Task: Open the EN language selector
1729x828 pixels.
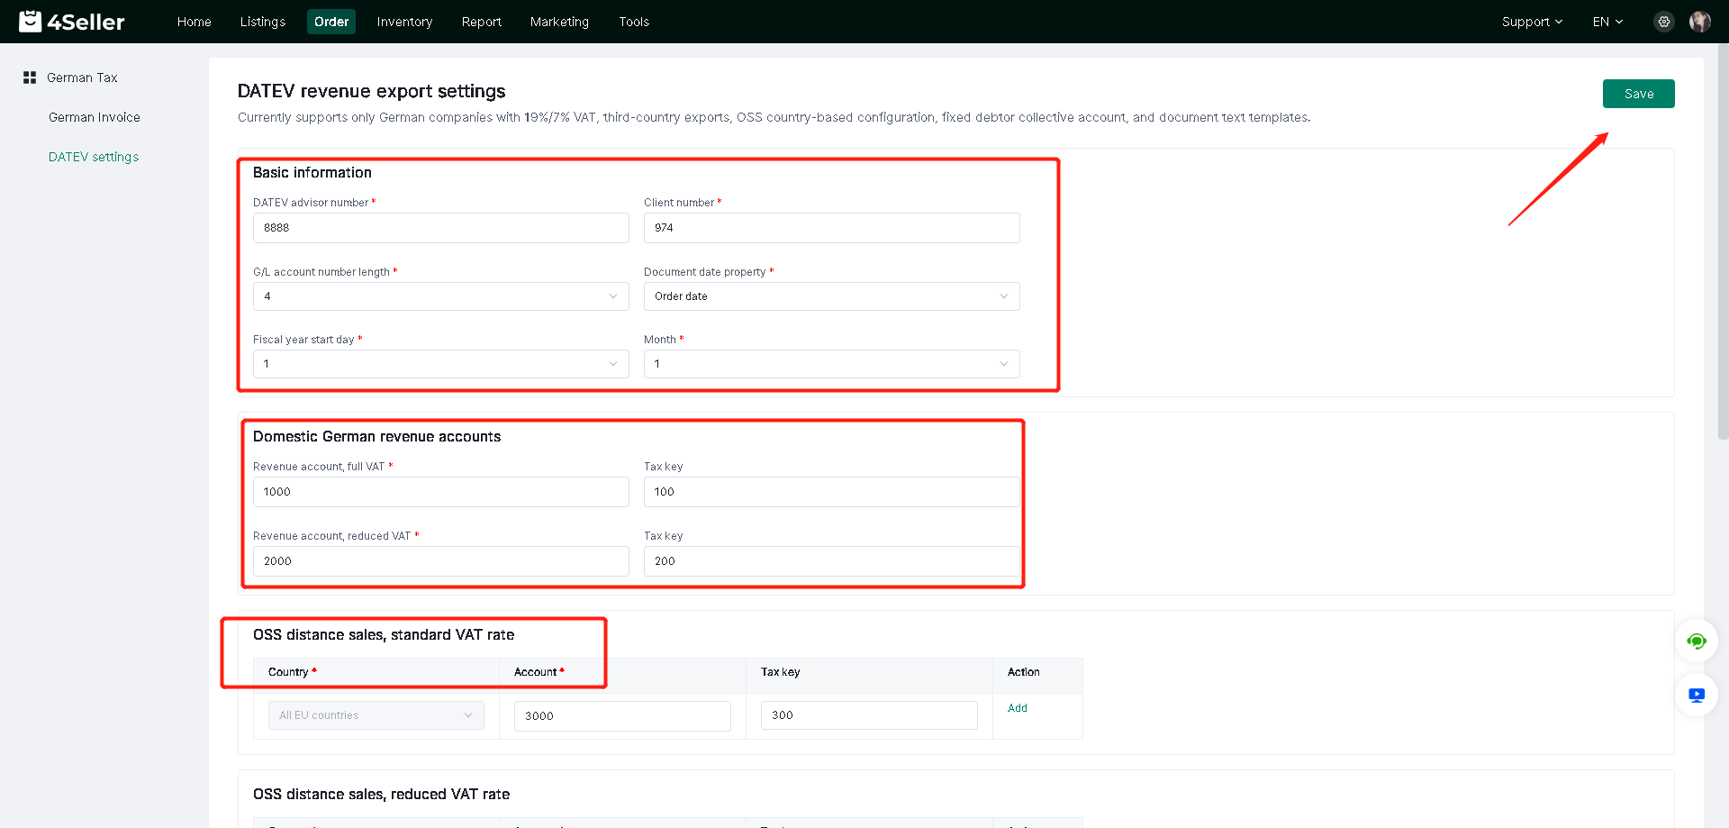Action: click(1607, 22)
